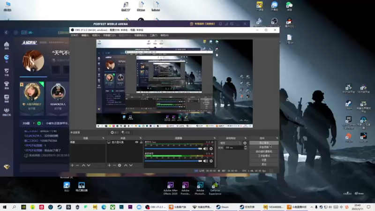Select display capture source row
Image resolution: width=375 pixels, height=211 pixels.
[125, 142]
